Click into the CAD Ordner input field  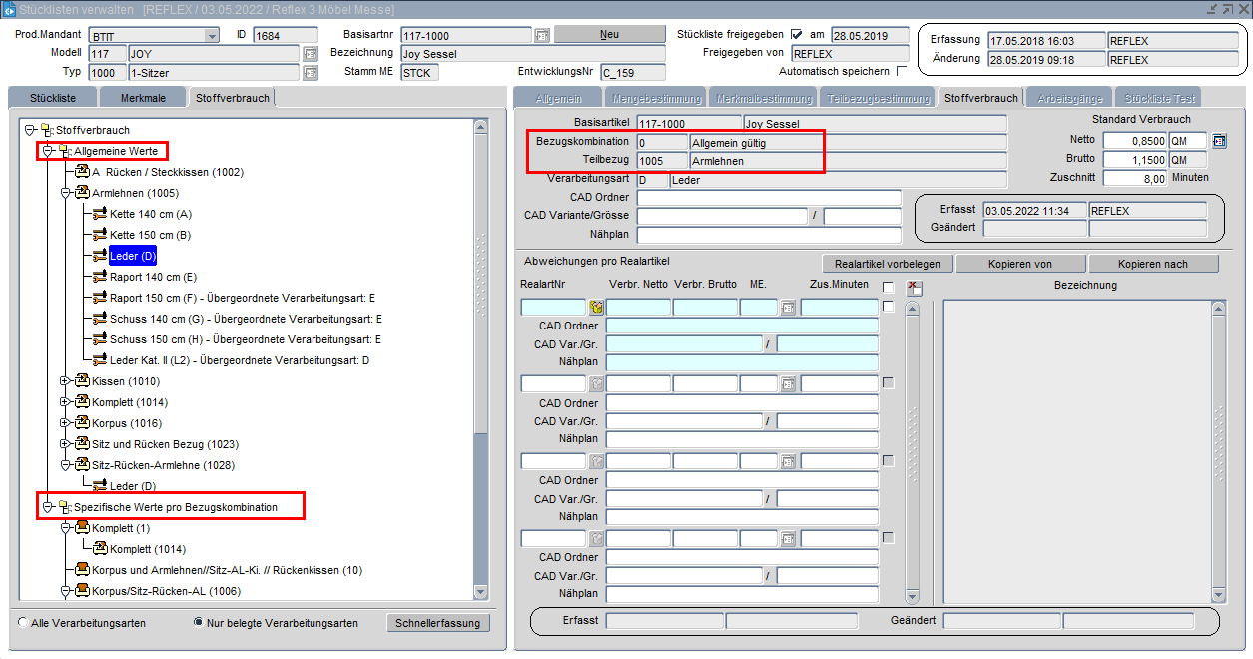[768, 198]
